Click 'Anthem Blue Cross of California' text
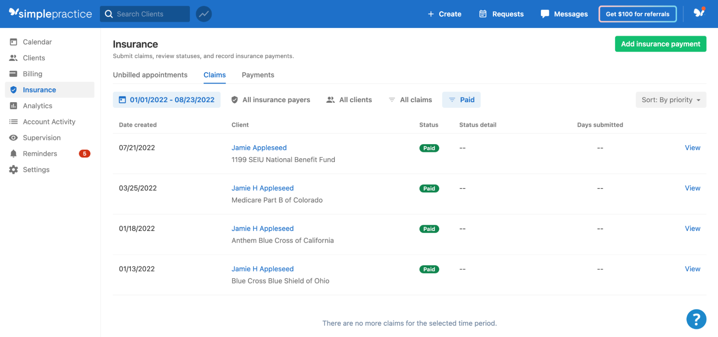718x337 pixels. click(283, 241)
